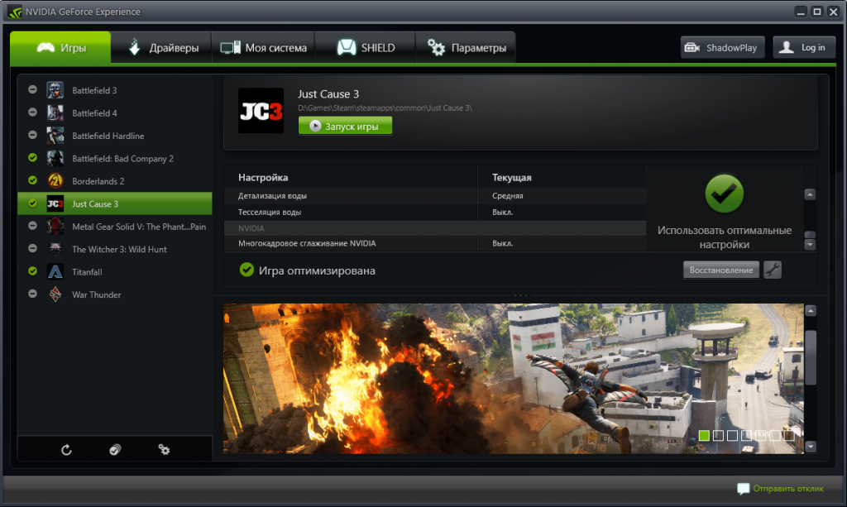Open the SHIELD tab
This screenshot has height=507, width=847.
tap(365, 47)
